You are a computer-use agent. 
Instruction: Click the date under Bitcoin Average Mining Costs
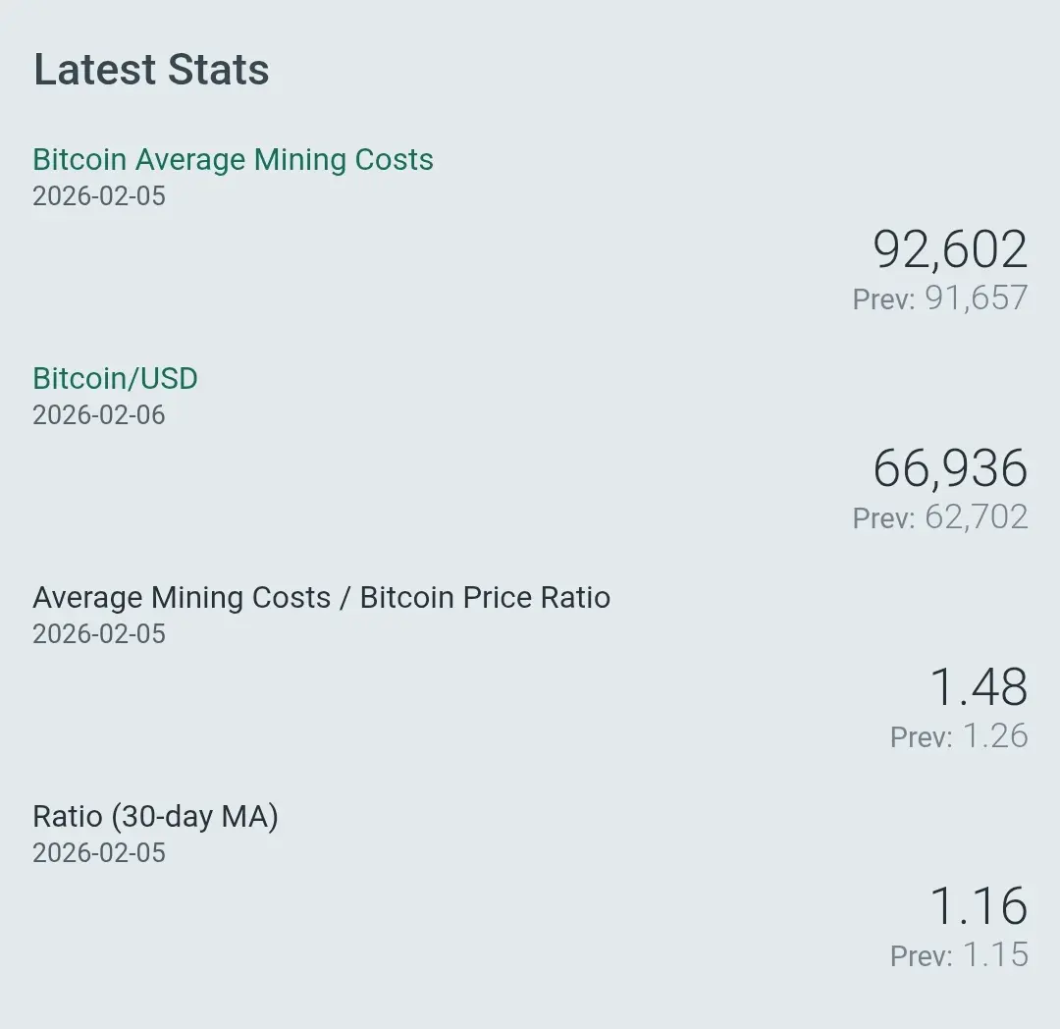[99, 196]
